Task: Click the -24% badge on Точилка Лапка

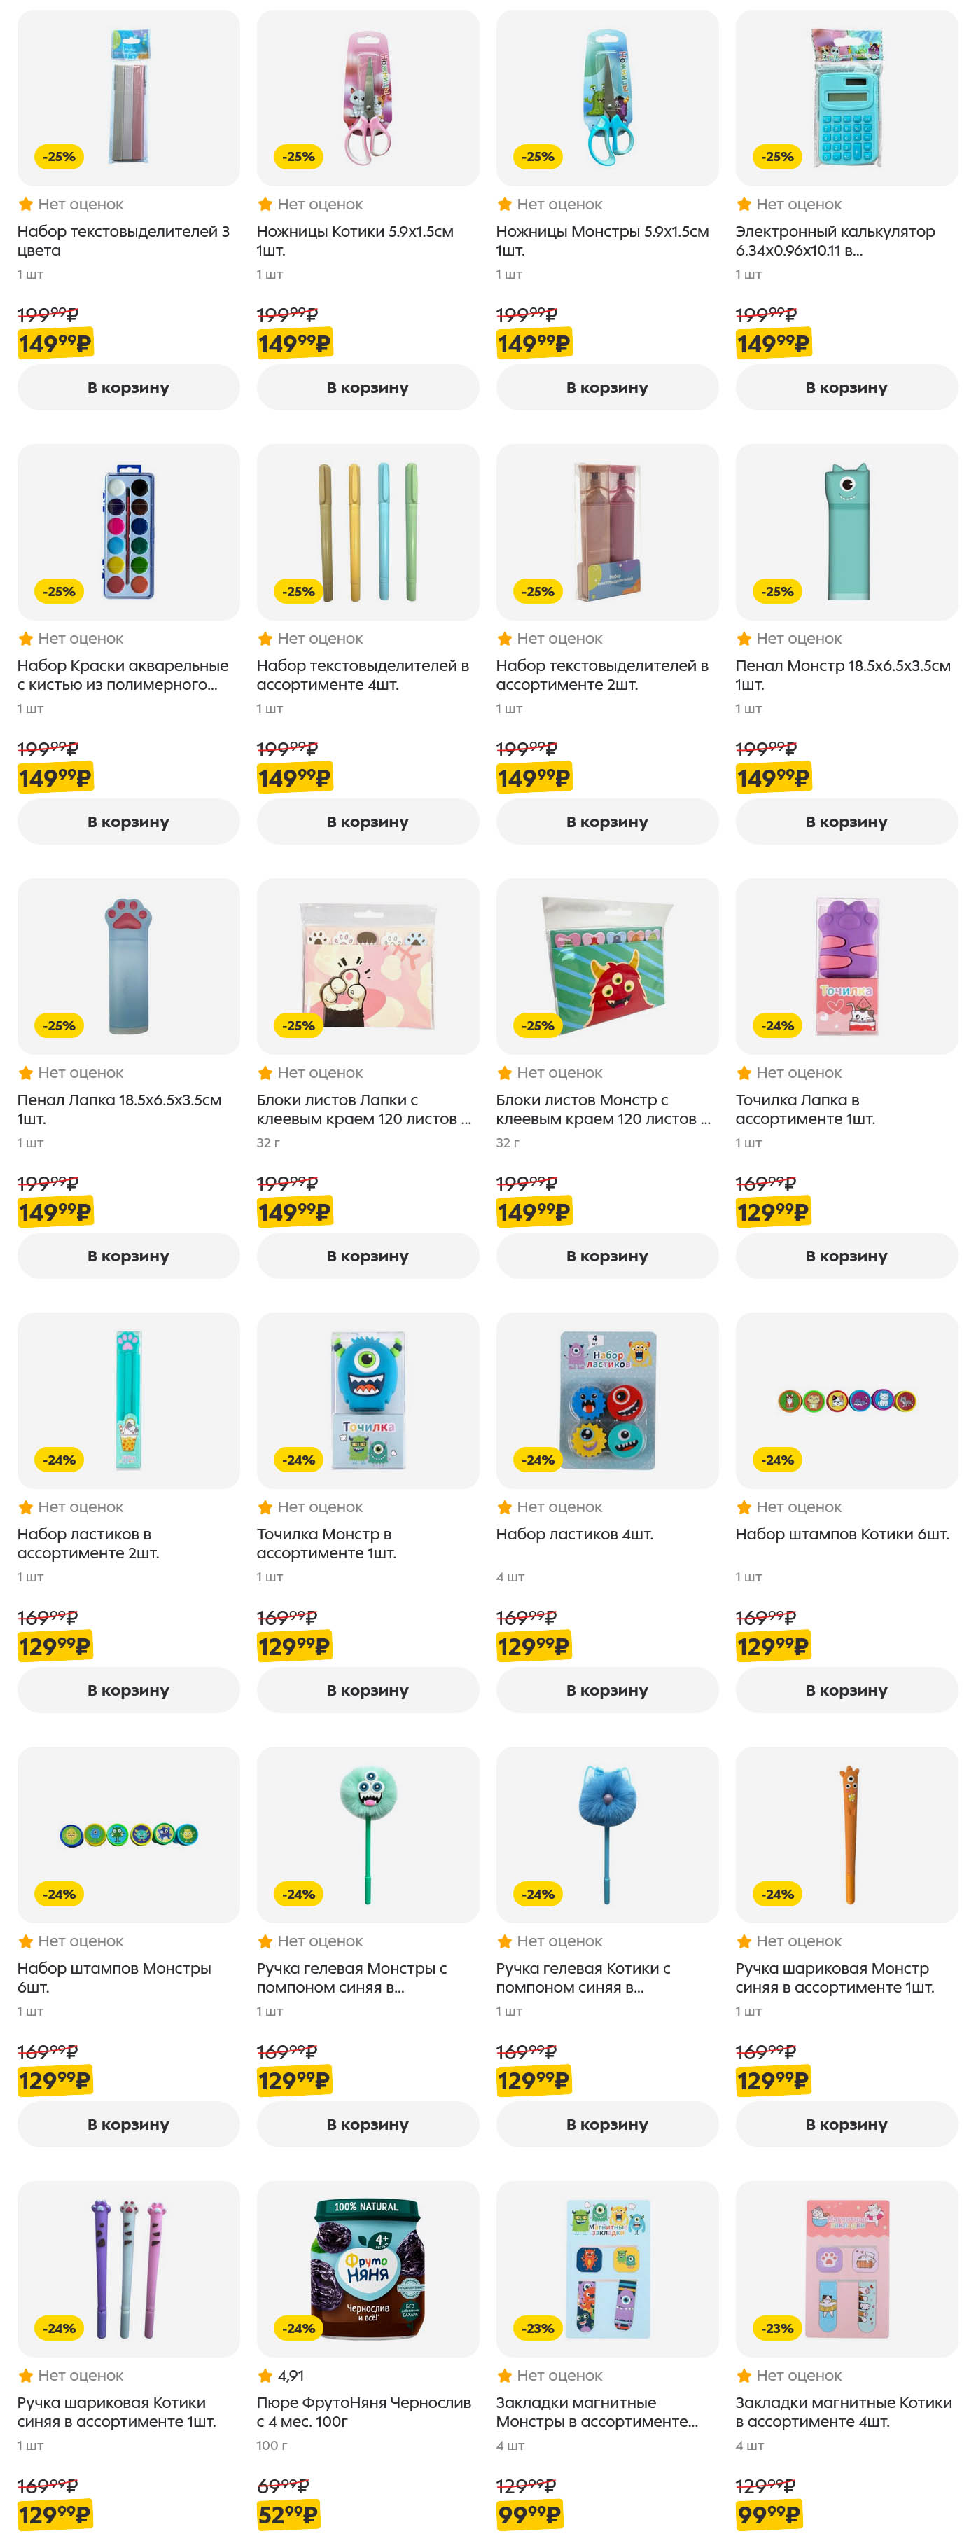Action: point(777,1025)
